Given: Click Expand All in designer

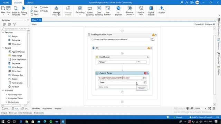Looking at the screenshot, I should [x=199, y=24].
